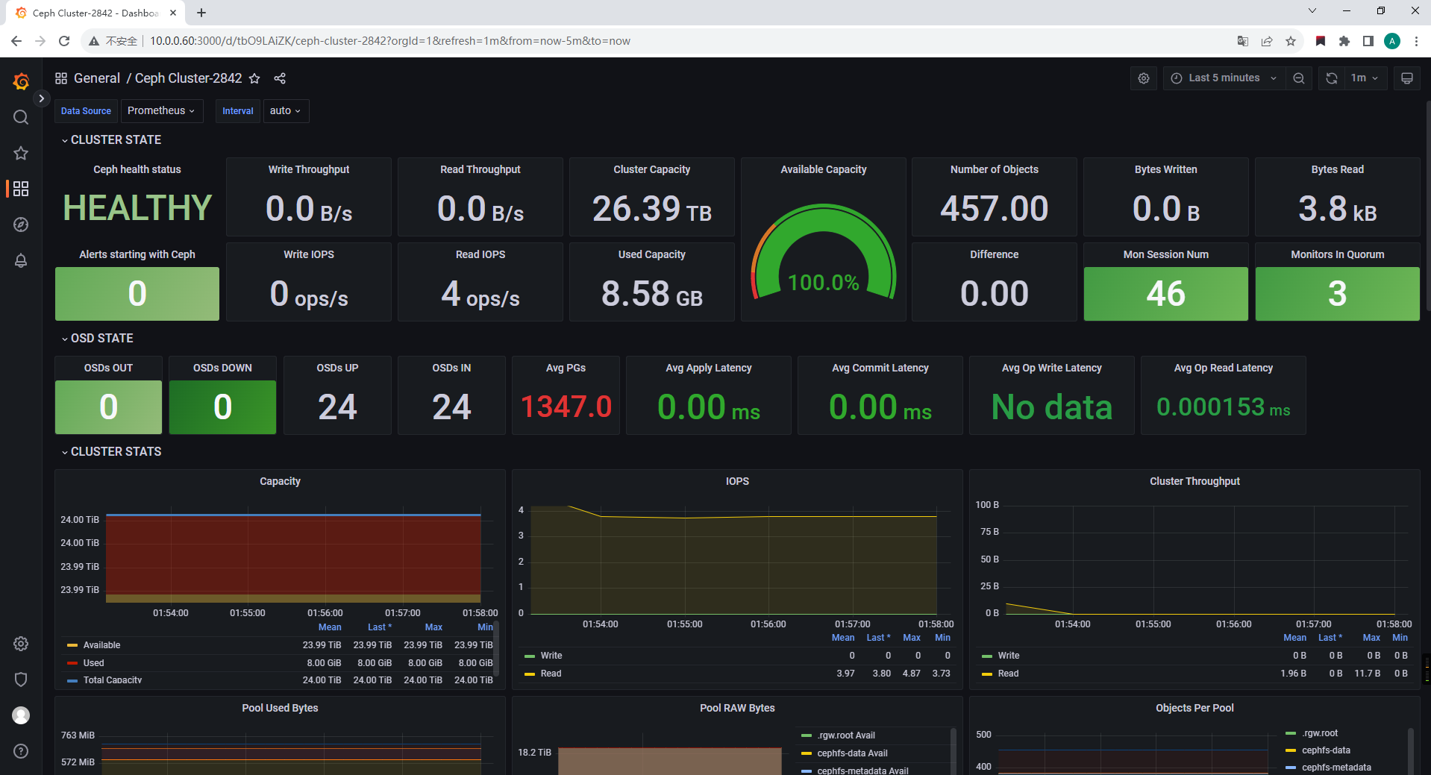The width and height of the screenshot is (1431, 775).
Task: Toggle the Write series in IOPS legend
Action: [x=551, y=656]
